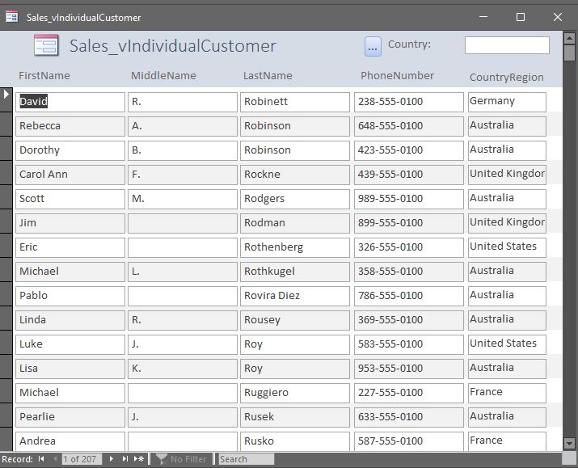Image resolution: width=578 pixels, height=468 pixels.
Task: Click the LastName field containing Rodman
Action: [x=295, y=223]
